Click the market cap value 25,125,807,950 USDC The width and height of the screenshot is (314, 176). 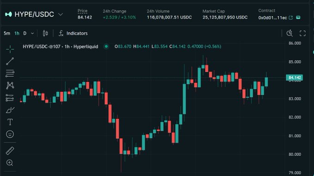coord(225,18)
